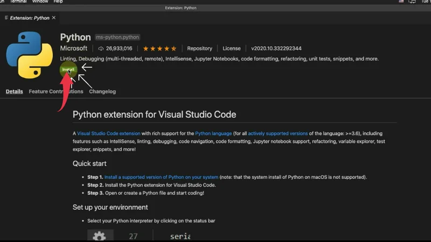Click the Microsoft publisher name
Screen dimensions: 431x242
coord(74,48)
